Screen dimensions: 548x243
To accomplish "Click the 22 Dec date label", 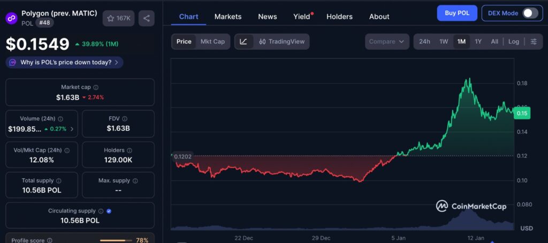I will 243,238.
